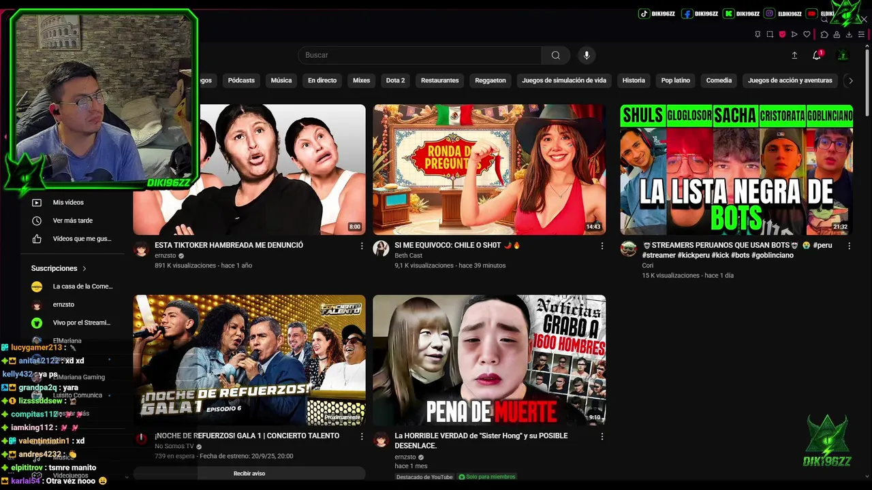Open title La HORRIBLE VERDAD de Sister Hong

(481, 440)
